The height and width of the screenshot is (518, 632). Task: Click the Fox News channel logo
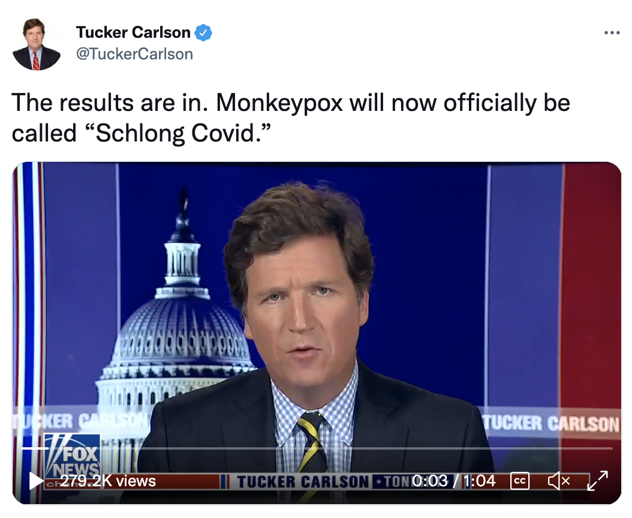72,456
